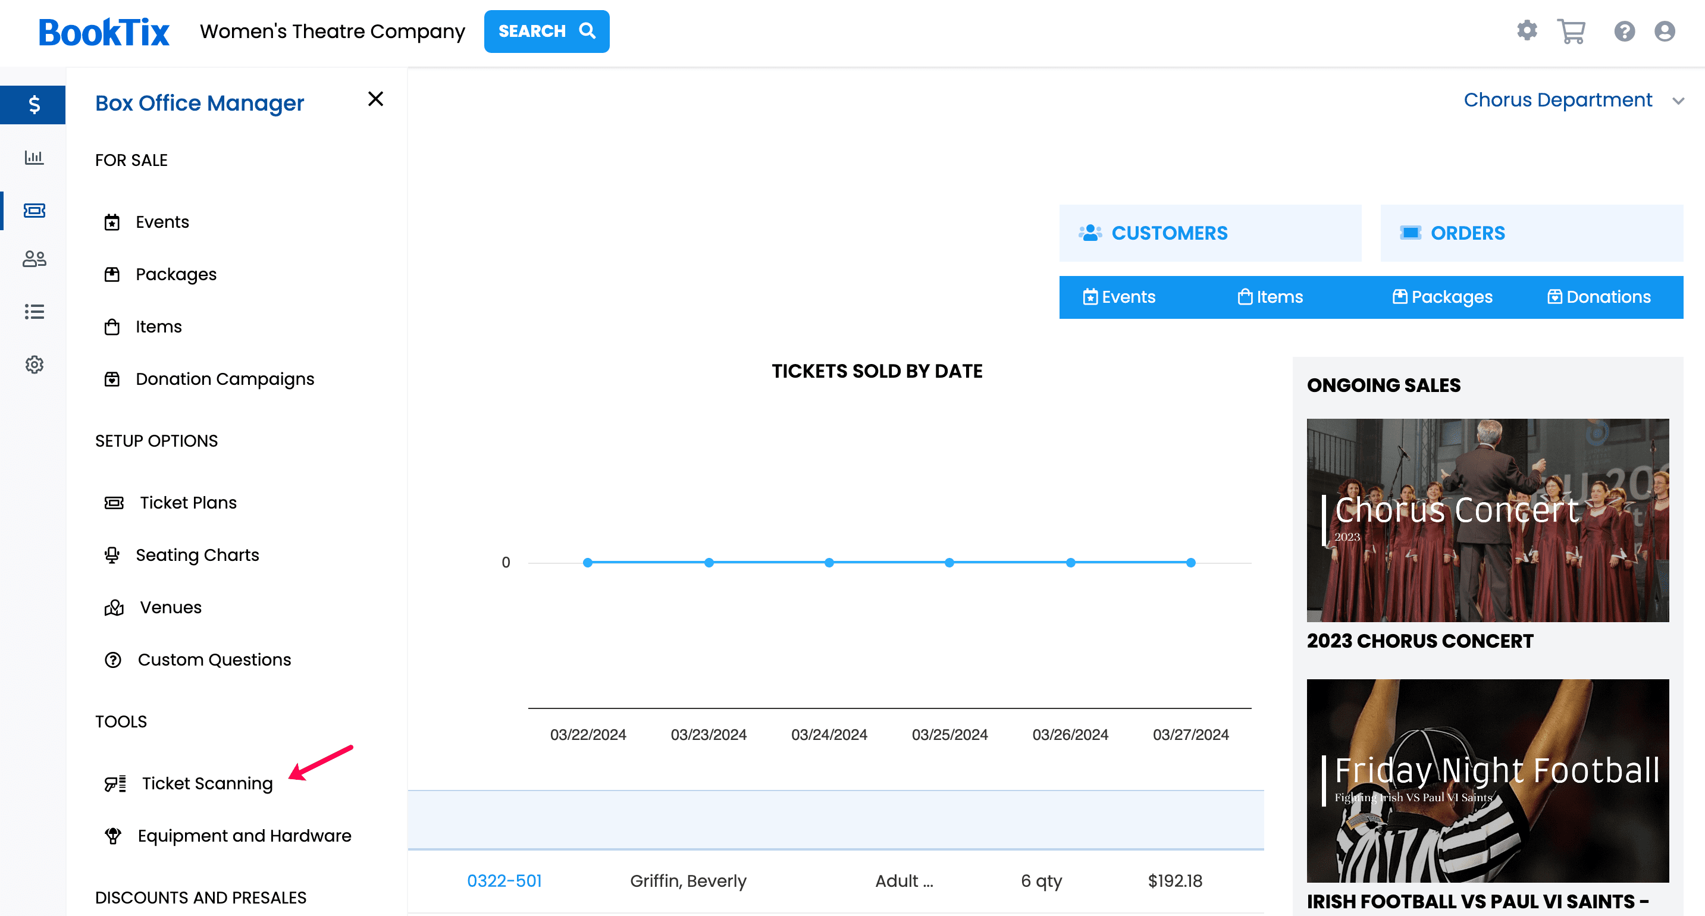The image size is (1705, 916).
Task: Open the Chorus Concert sale thumbnail
Action: point(1488,520)
